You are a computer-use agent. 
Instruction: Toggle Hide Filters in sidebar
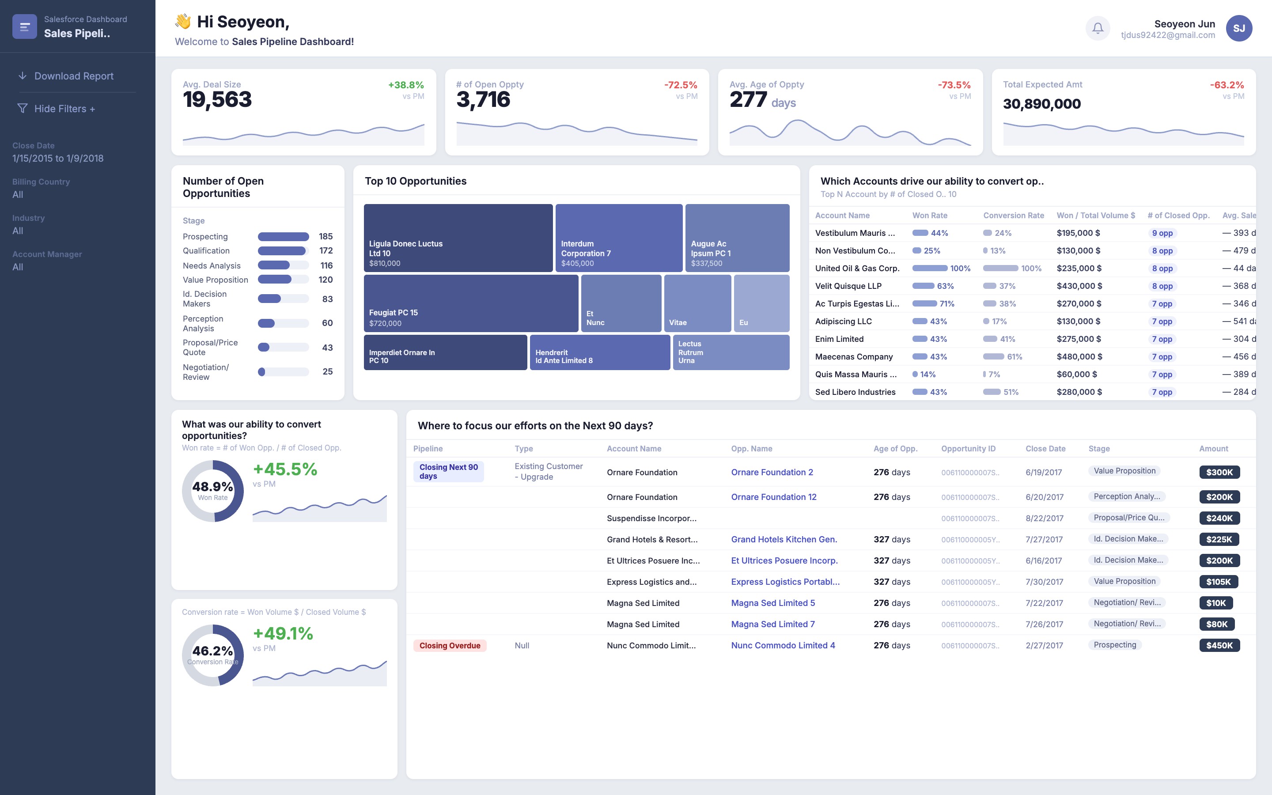[64, 108]
